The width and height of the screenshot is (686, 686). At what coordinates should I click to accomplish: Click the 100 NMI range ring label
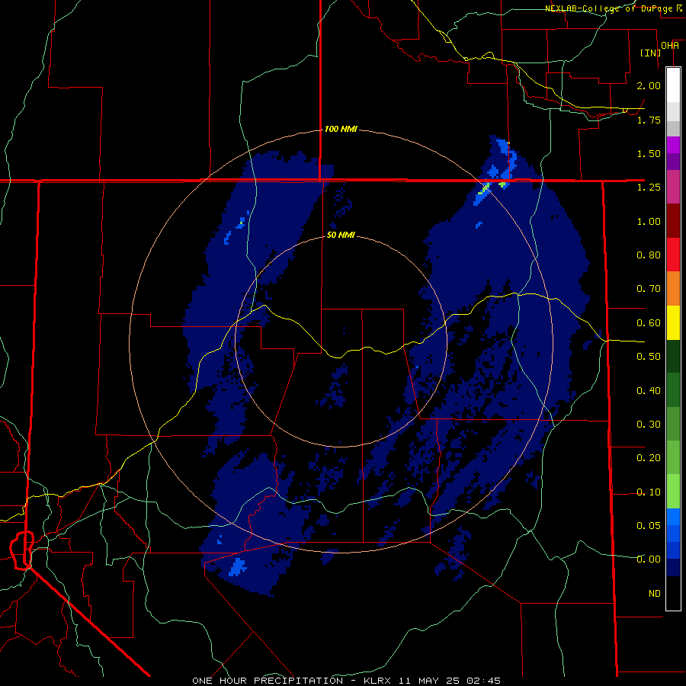click(x=341, y=129)
